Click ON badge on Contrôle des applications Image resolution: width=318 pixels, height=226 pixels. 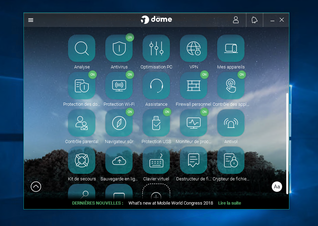coord(242,75)
